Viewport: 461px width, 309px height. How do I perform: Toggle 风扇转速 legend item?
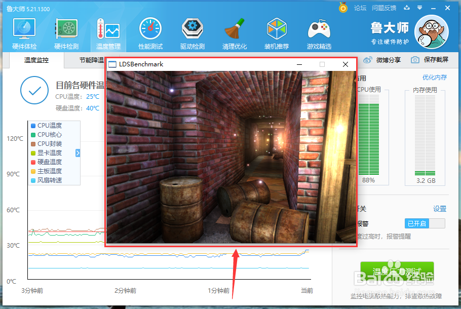47,180
